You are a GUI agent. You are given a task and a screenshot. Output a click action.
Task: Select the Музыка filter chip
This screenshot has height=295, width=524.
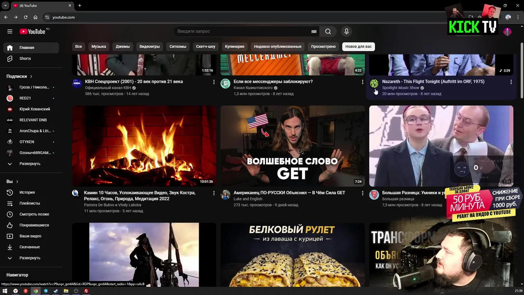tap(99, 47)
